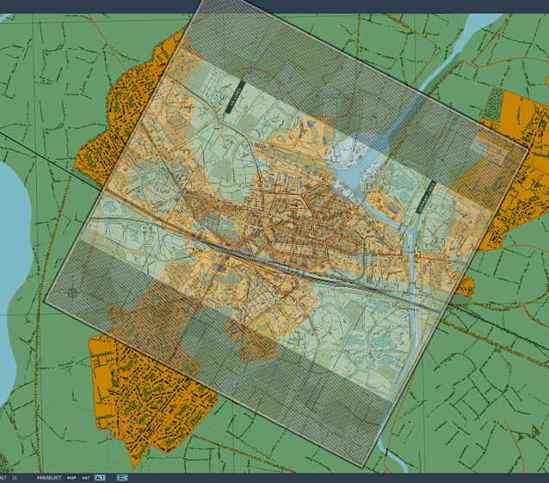The width and height of the screenshot is (549, 483).
Task: Switch to MAP view mode
Action: click(71, 478)
